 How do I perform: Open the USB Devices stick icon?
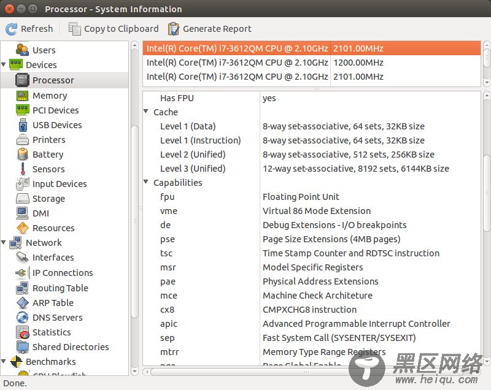[x=23, y=124]
